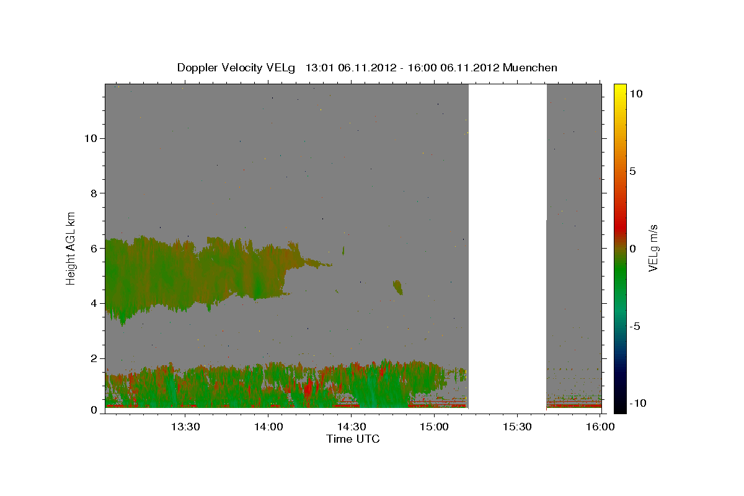Image resolution: width=744 pixels, height=496 pixels.
Task: Click the colorbar label 'VELg m/s'
Action: [653, 248]
